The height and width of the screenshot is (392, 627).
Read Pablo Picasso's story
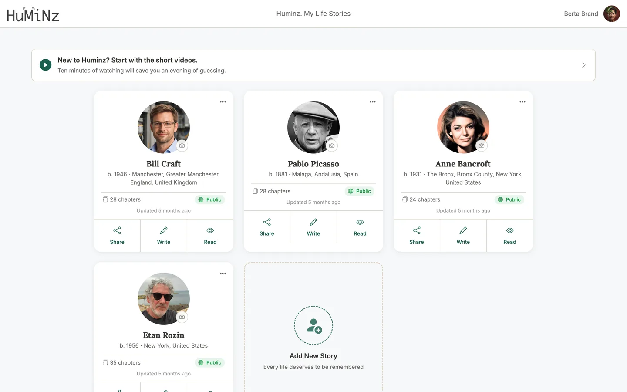pyautogui.click(x=360, y=227)
